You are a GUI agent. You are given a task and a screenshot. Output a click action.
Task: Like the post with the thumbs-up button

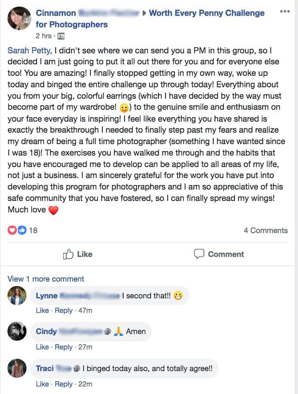pyautogui.click(x=78, y=254)
